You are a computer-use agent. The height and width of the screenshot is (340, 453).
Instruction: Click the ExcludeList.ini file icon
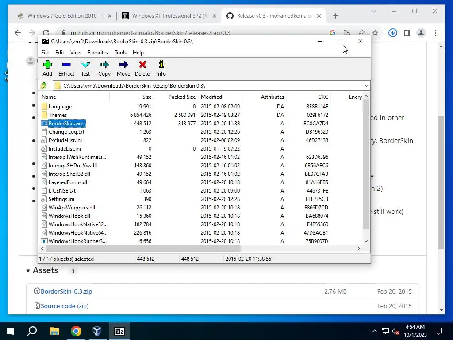pyautogui.click(x=44, y=140)
